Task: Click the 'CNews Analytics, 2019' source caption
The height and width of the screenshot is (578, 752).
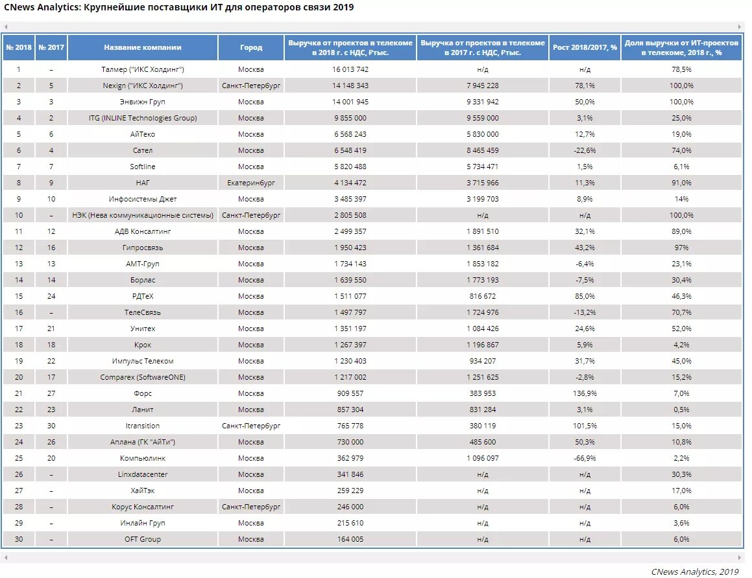Action: (694, 572)
